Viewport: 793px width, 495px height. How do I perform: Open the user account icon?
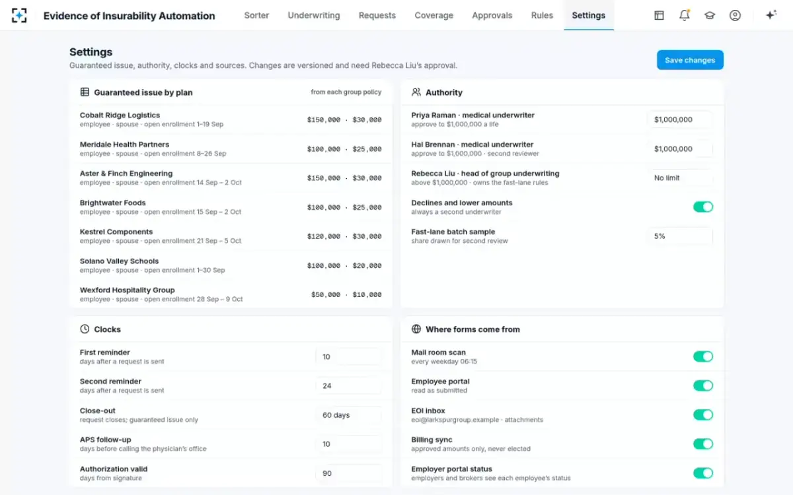point(735,15)
